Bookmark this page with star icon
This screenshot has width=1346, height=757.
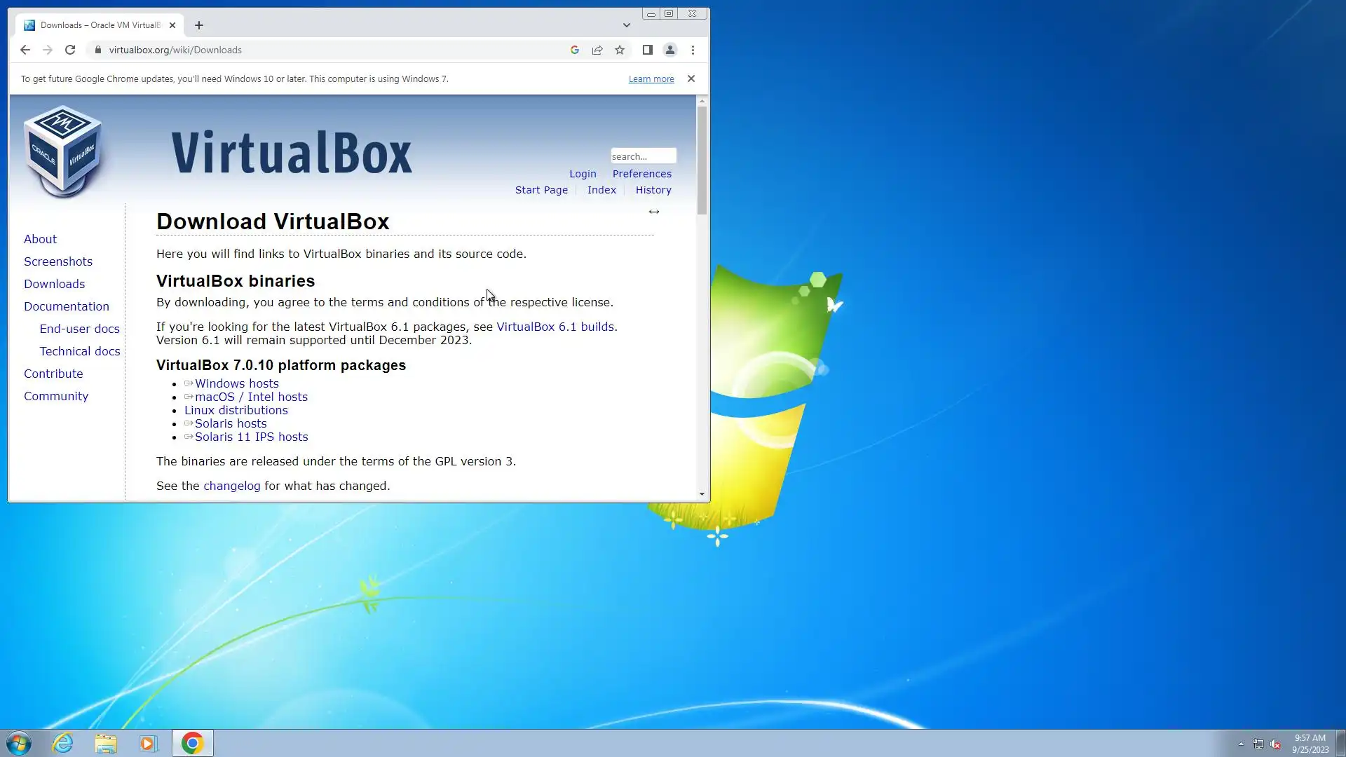(x=620, y=50)
